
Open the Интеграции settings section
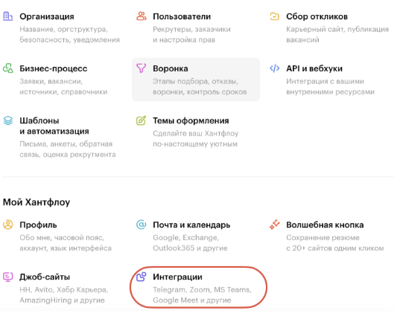(x=198, y=288)
